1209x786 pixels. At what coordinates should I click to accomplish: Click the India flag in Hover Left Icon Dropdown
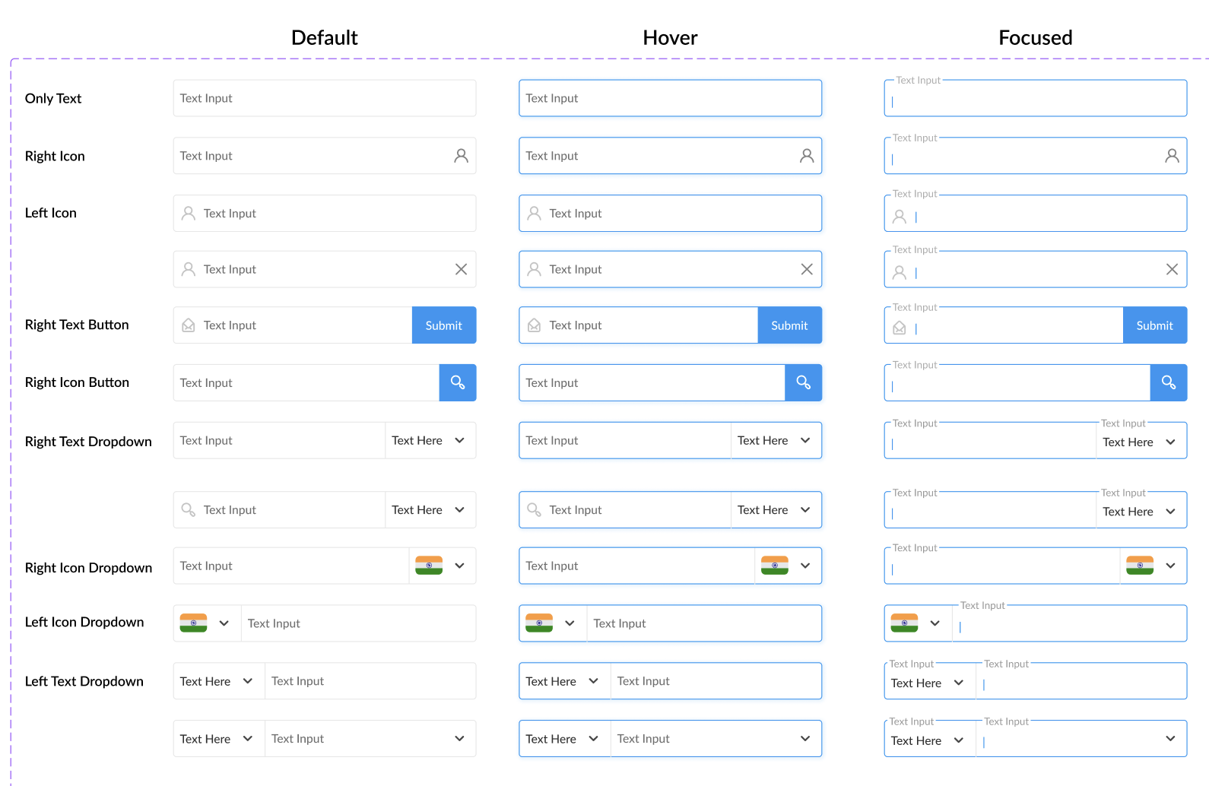tap(539, 623)
